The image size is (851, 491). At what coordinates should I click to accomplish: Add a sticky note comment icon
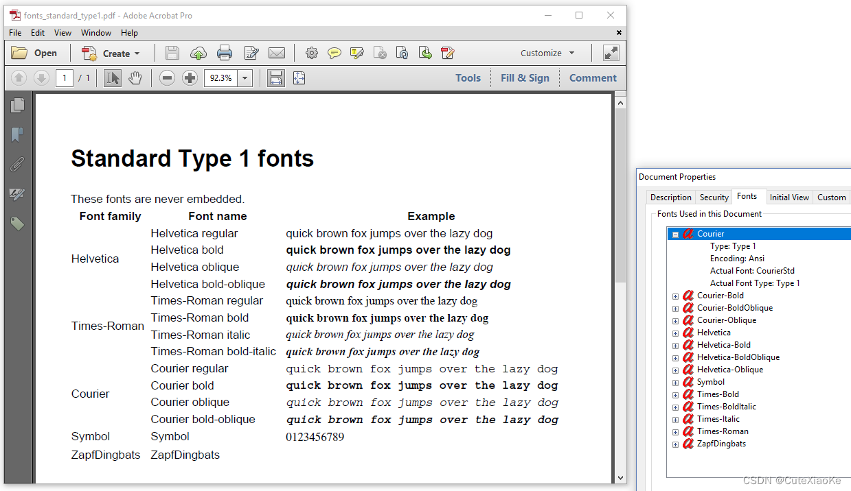(334, 53)
